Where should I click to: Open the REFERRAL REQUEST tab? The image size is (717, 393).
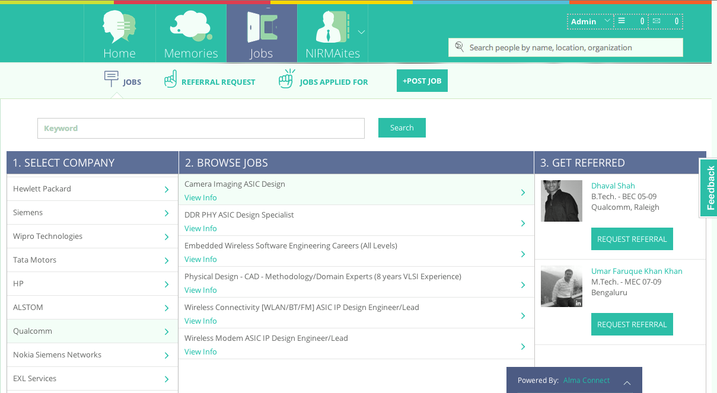click(x=218, y=82)
